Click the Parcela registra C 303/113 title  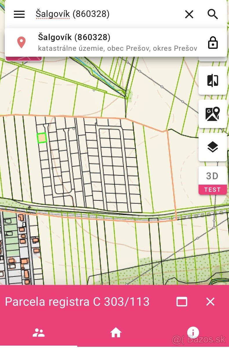pyautogui.click(x=77, y=302)
